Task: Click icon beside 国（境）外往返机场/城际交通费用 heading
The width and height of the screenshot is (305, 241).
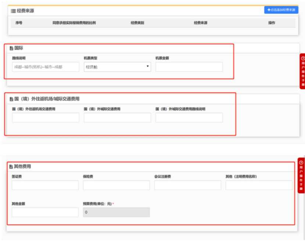Action: click(x=11, y=99)
